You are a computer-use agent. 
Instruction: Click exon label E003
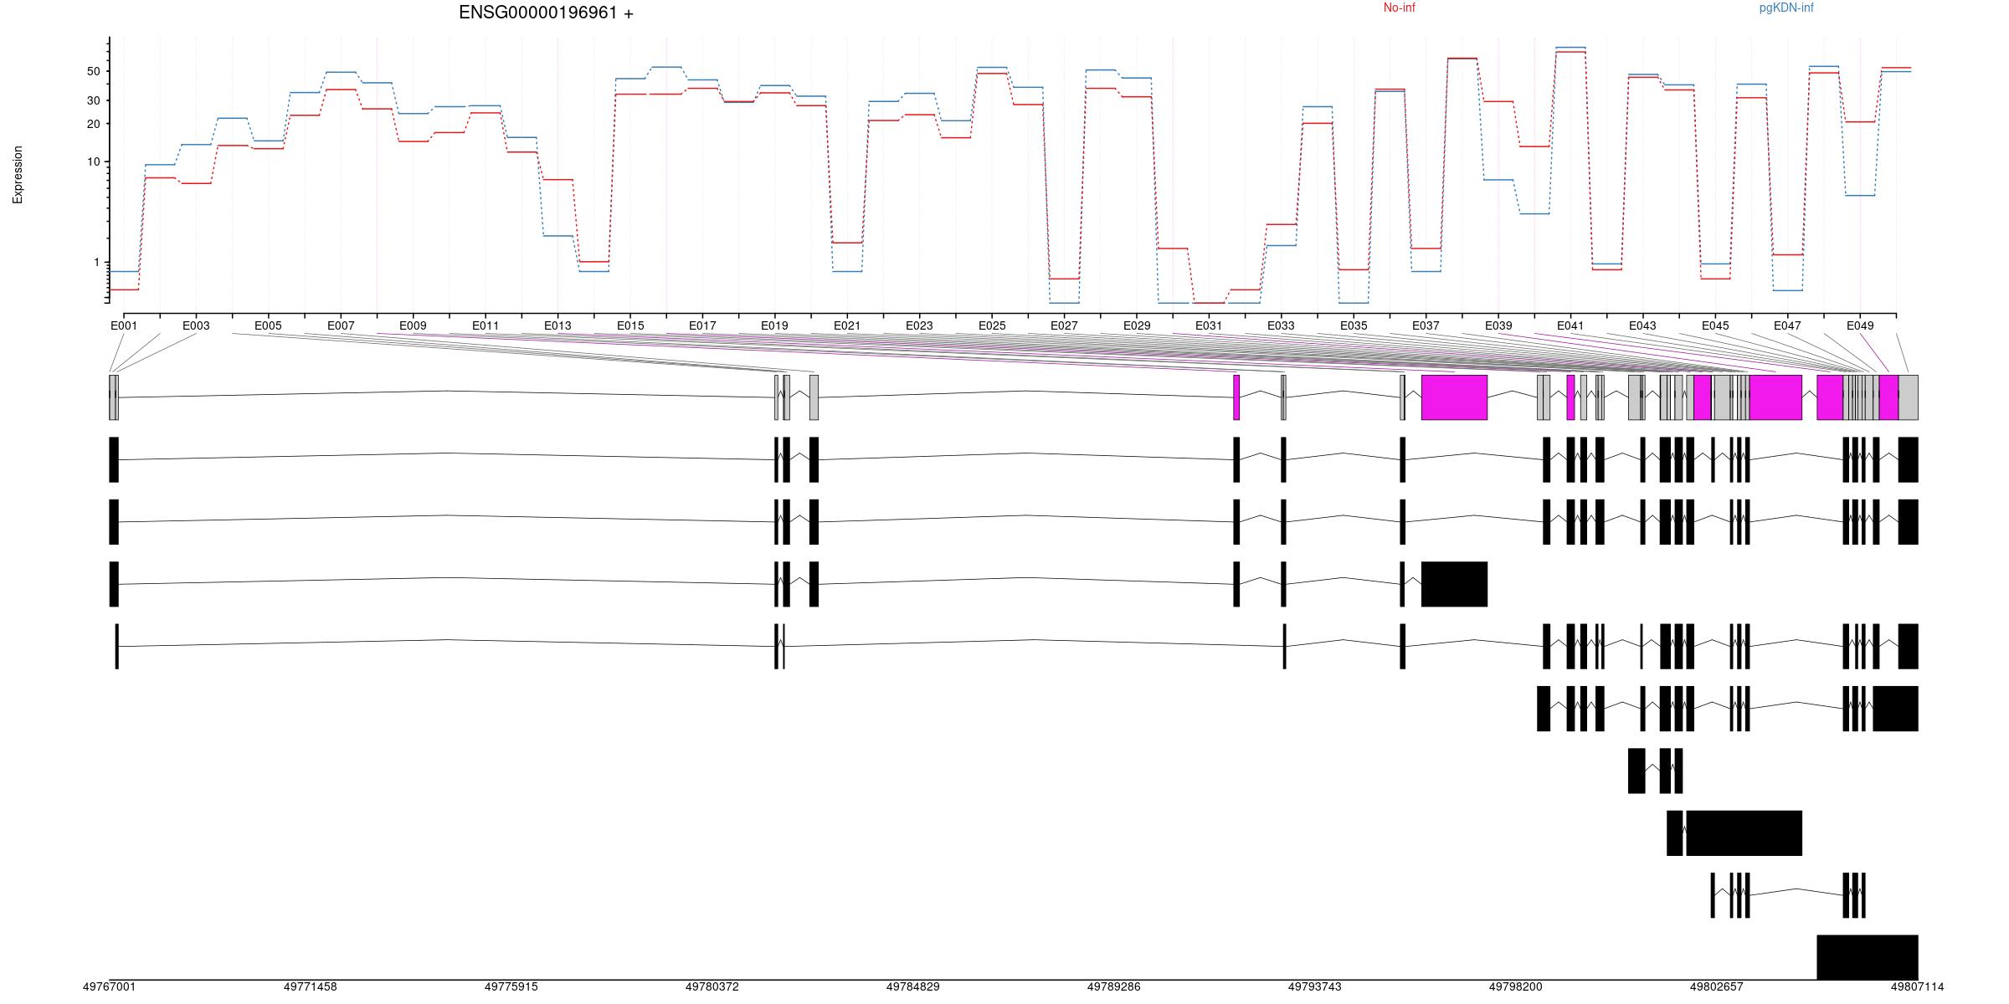(196, 325)
